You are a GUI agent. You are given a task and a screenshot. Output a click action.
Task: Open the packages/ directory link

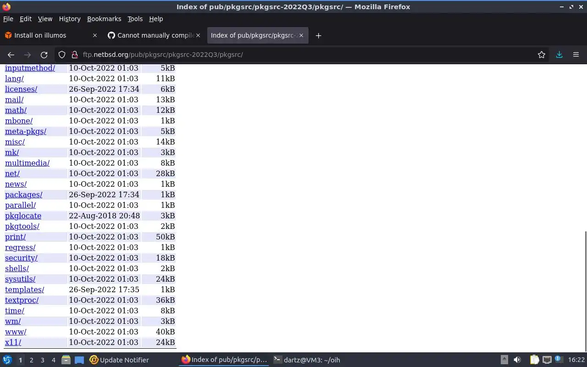[x=23, y=195]
